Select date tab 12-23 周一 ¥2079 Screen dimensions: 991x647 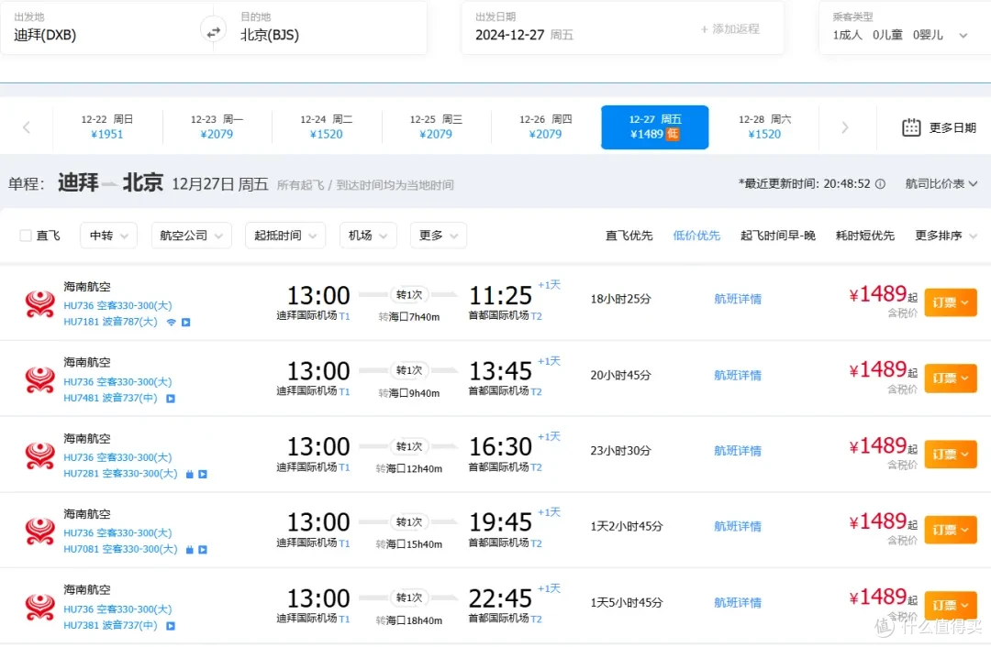(217, 126)
